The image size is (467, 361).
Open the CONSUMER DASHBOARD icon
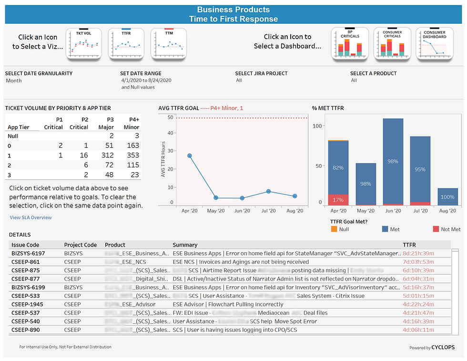[434, 44]
